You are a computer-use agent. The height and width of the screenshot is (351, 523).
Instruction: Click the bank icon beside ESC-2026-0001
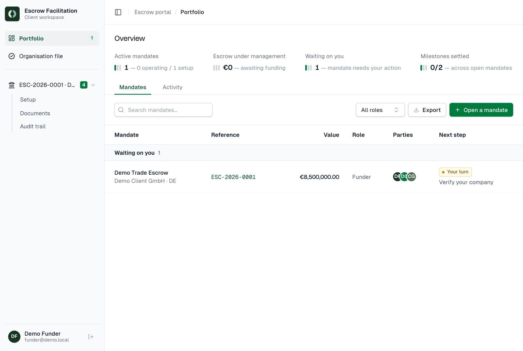(x=12, y=85)
